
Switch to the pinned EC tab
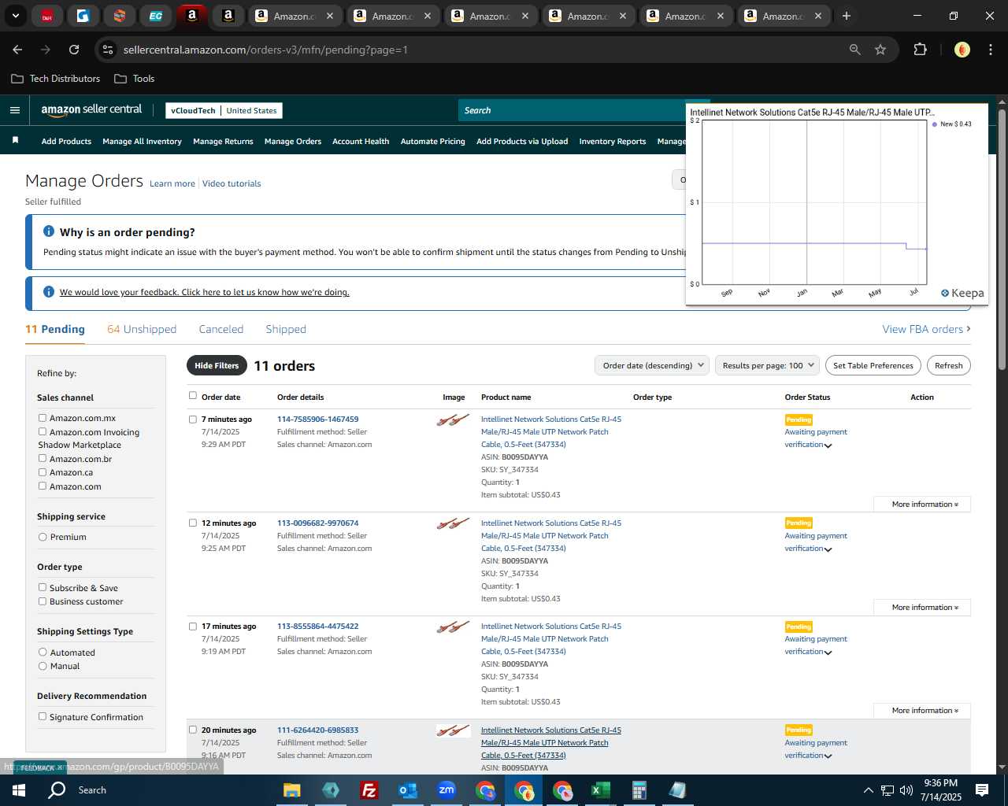156,16
